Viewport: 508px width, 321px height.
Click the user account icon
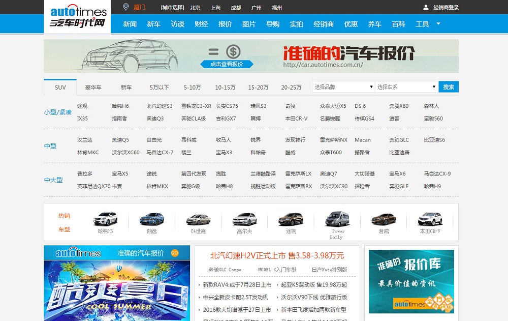click(x=426, y=7)
